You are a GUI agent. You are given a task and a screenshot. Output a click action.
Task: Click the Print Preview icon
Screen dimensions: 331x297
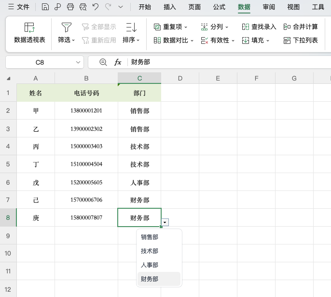click(83, 7)
